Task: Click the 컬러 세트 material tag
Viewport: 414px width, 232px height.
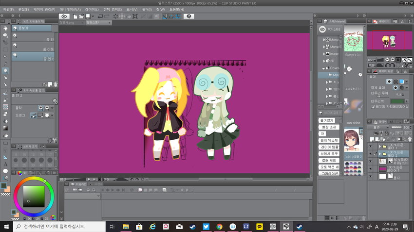Action: tap(329, 160)
